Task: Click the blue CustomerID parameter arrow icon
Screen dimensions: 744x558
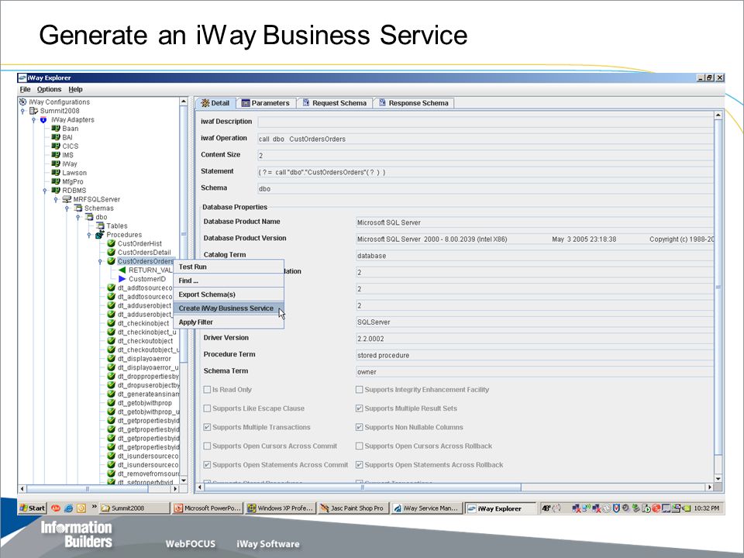Action: (x=122, y=279)
